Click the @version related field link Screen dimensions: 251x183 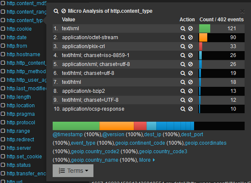coord(113,134)
